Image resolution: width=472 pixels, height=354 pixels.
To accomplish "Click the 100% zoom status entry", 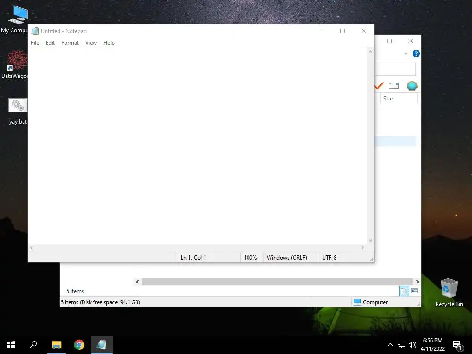I will click(250, 258).
